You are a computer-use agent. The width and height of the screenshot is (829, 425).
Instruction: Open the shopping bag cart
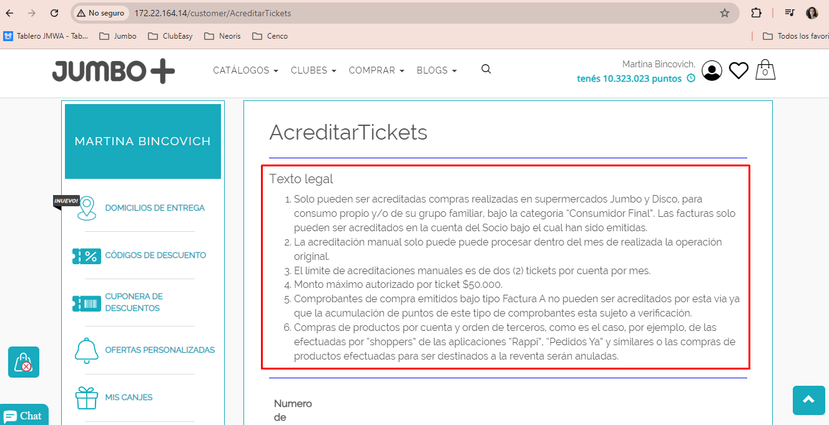pos(765,70)
